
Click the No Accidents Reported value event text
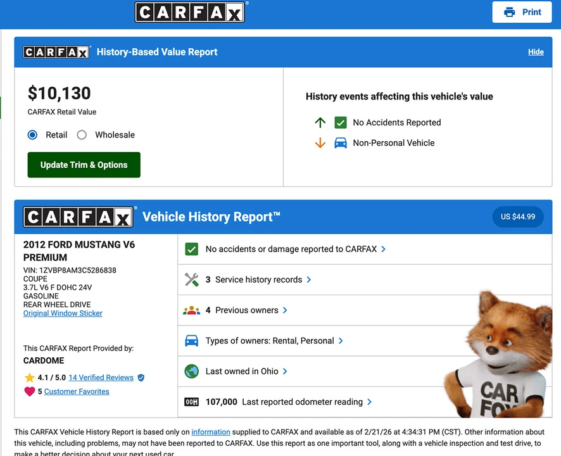[x=397, y=122]
